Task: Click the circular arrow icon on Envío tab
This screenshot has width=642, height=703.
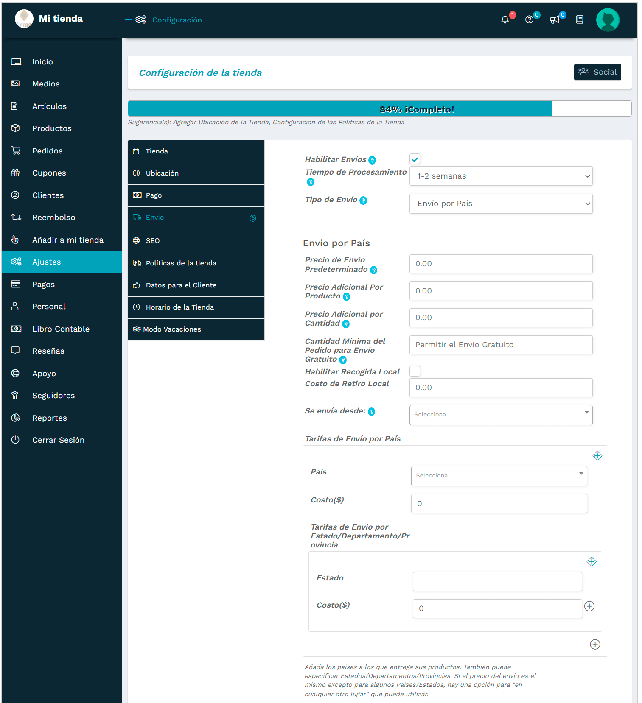Action: pyautogui.click(x=253, y=218)
